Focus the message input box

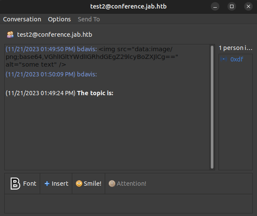128,204
